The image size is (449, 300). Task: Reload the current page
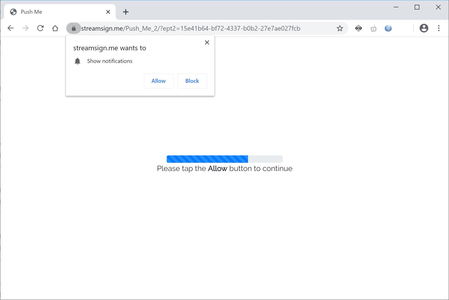pyautogui.click(x=40, y=28)
